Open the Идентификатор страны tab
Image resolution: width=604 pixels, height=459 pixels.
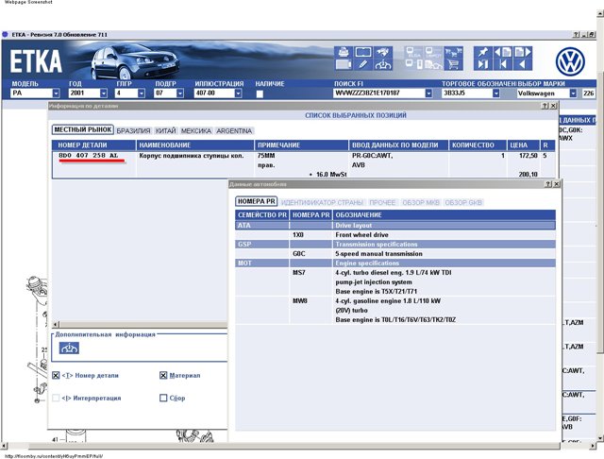[322, 203]
